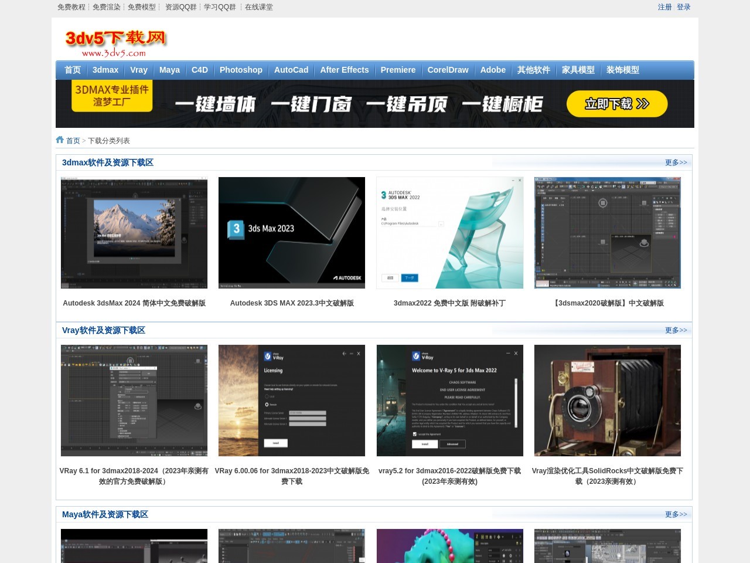Open VRay 6.1 screenshot thumbnail
The image size is (750, 563).
pyautogui.click(x=134, y=401)
